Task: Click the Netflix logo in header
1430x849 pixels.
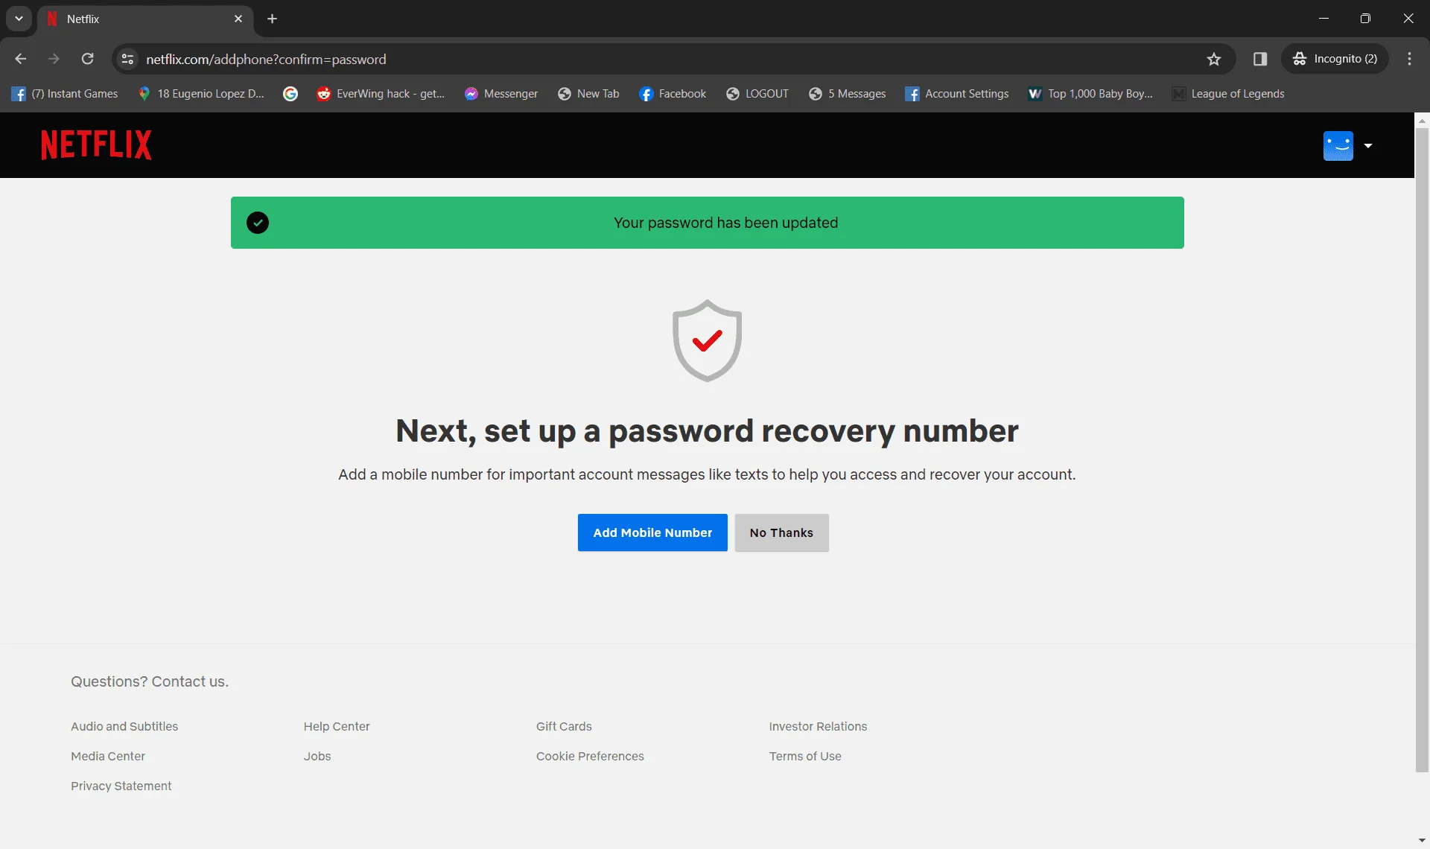Action: [96, 145]
